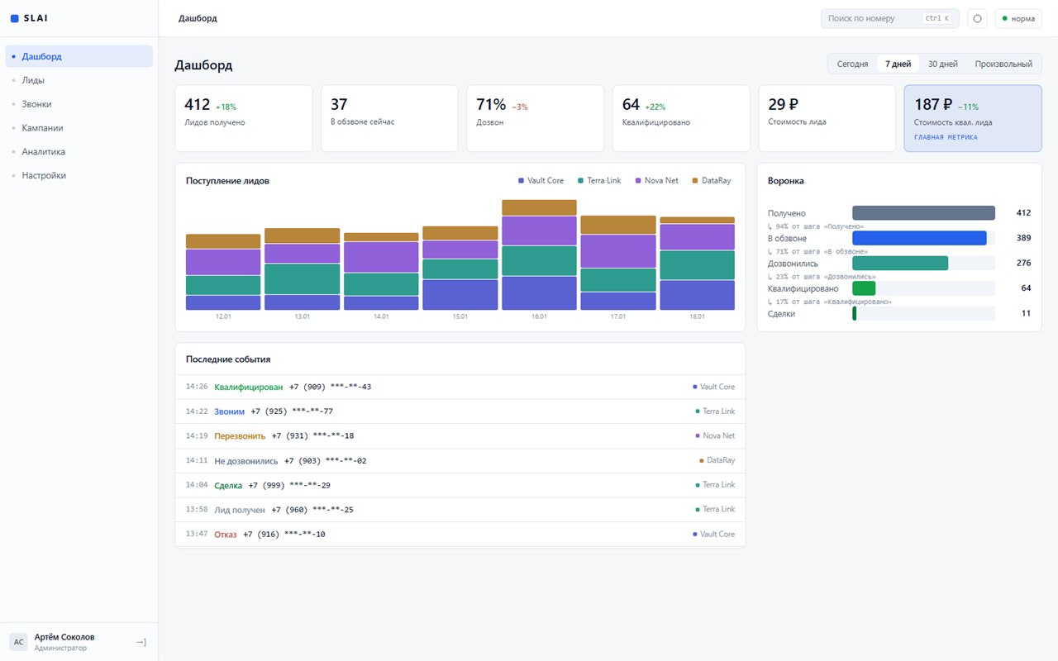The width and height of the screenshot is (1058, 661).
Task: Navigate to Аналитика
Action: pos(79,152)
